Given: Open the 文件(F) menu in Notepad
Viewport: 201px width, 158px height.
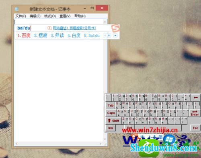Looking at the screenshot, I should [x=21, y=16].
